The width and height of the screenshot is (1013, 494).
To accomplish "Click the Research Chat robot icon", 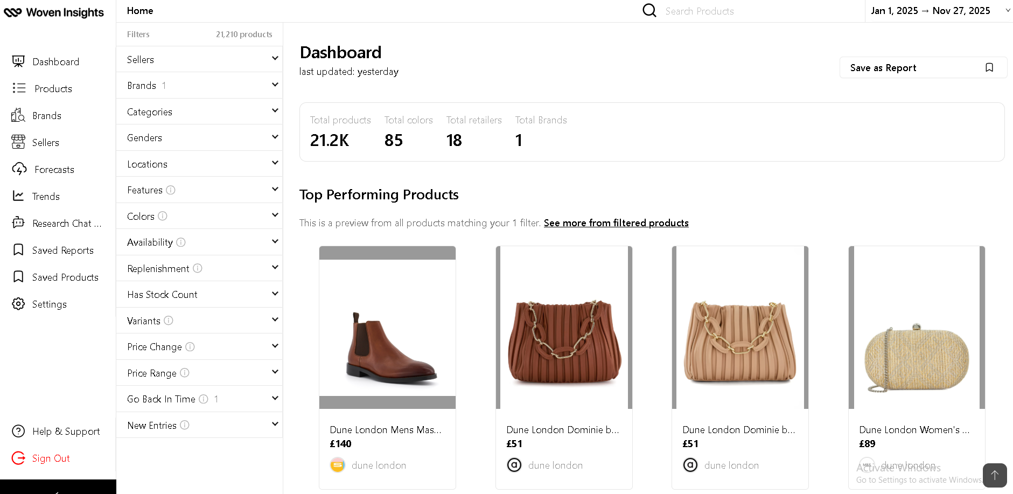I will click(18, 222).
